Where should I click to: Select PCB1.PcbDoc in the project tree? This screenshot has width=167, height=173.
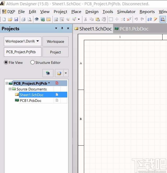30,101
